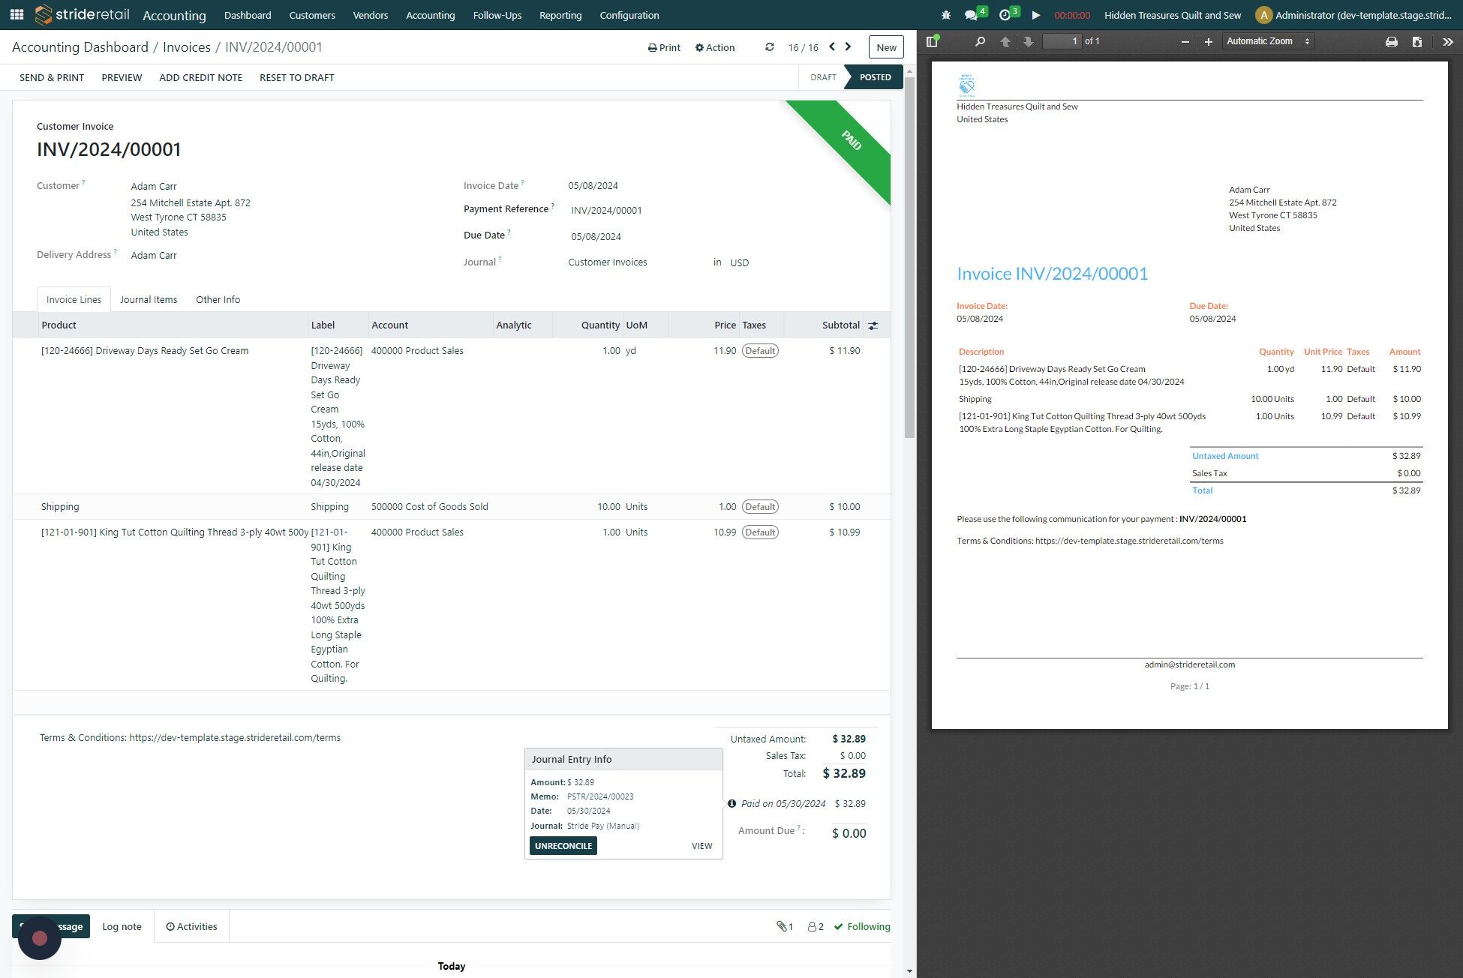Switch to the Journal Items tab
The width and height of the screenshot is (1463, 978).
149,299
